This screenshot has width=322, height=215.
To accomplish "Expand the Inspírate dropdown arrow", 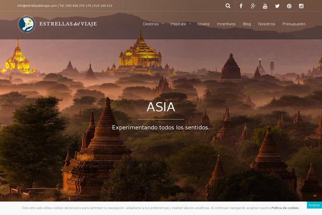I will pos(190,24).
